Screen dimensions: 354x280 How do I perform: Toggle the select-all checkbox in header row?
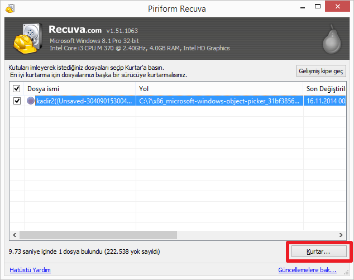tap(17, 89)
